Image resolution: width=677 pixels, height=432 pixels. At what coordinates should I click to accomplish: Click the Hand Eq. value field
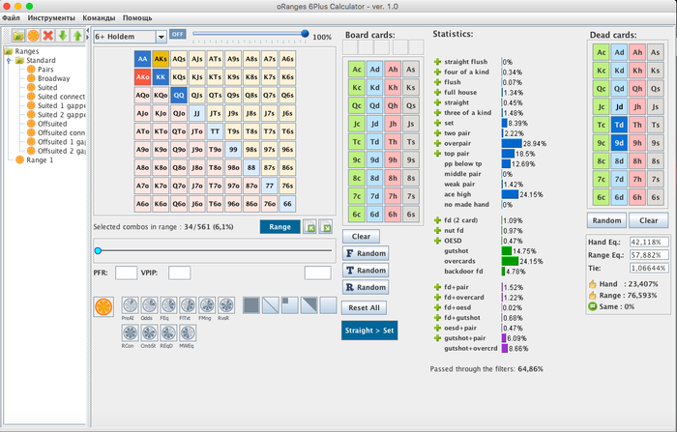pyautogui.click(x=649, y=243)
